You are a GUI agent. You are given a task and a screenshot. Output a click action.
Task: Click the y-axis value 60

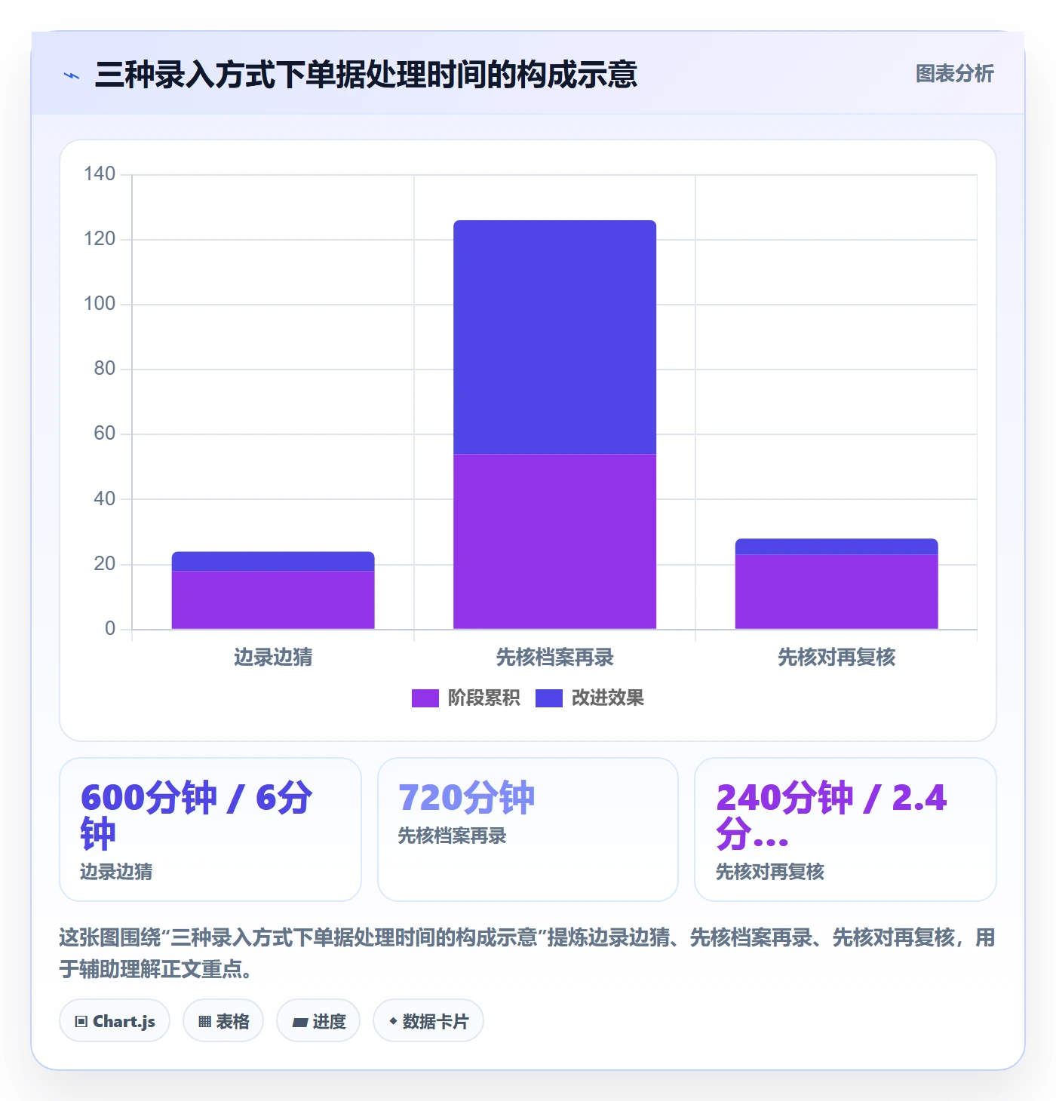pyautogui.click(x=105, y=434)
